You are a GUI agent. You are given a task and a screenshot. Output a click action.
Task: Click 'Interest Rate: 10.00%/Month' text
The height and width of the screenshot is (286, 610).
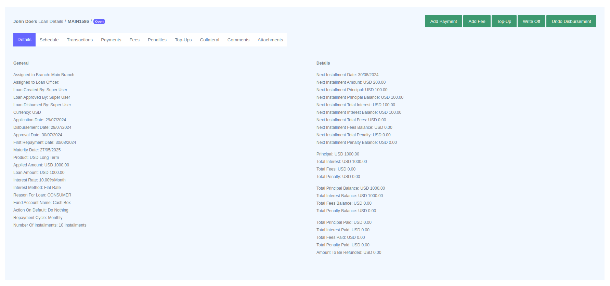[39, 180]
